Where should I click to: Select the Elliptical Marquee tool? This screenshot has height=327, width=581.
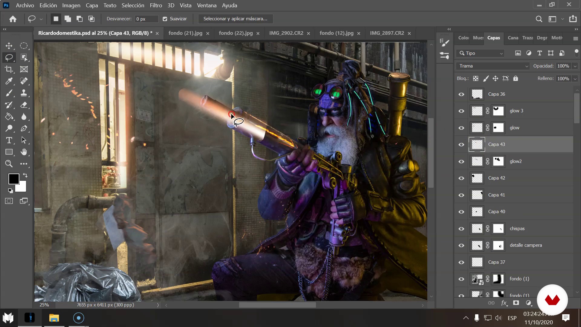(x=24, y=46)
